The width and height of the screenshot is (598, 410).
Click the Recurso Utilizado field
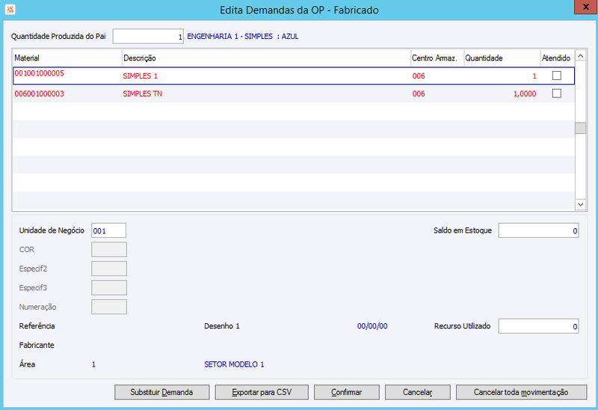pyautogui.click(x=538, y=326)
